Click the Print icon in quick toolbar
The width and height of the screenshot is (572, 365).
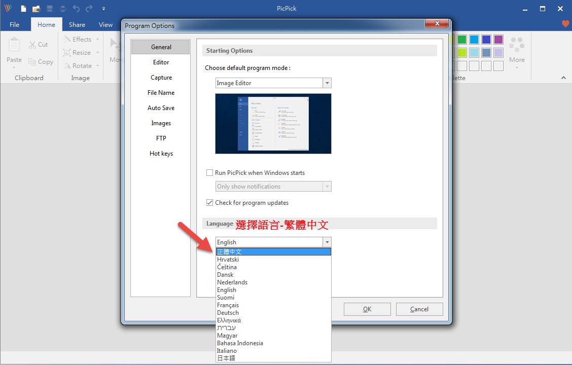coord(63,9)
